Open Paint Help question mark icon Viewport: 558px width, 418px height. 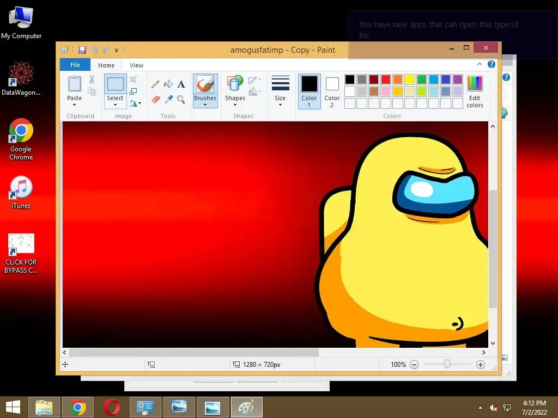click(x=492, y=64)
